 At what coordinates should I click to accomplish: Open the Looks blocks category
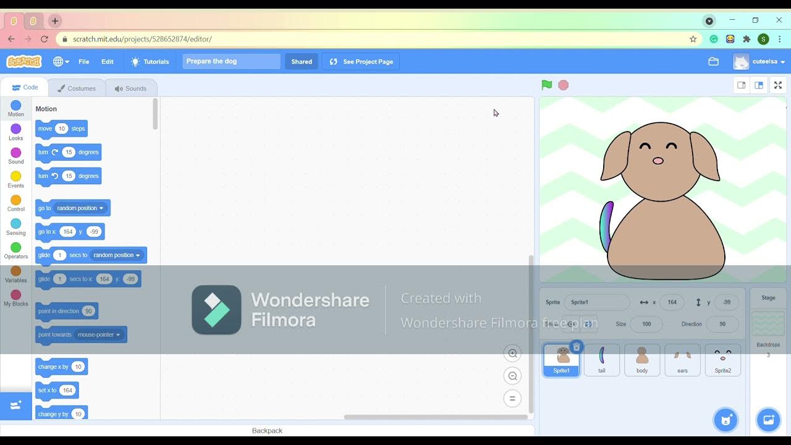coord(16,132)
